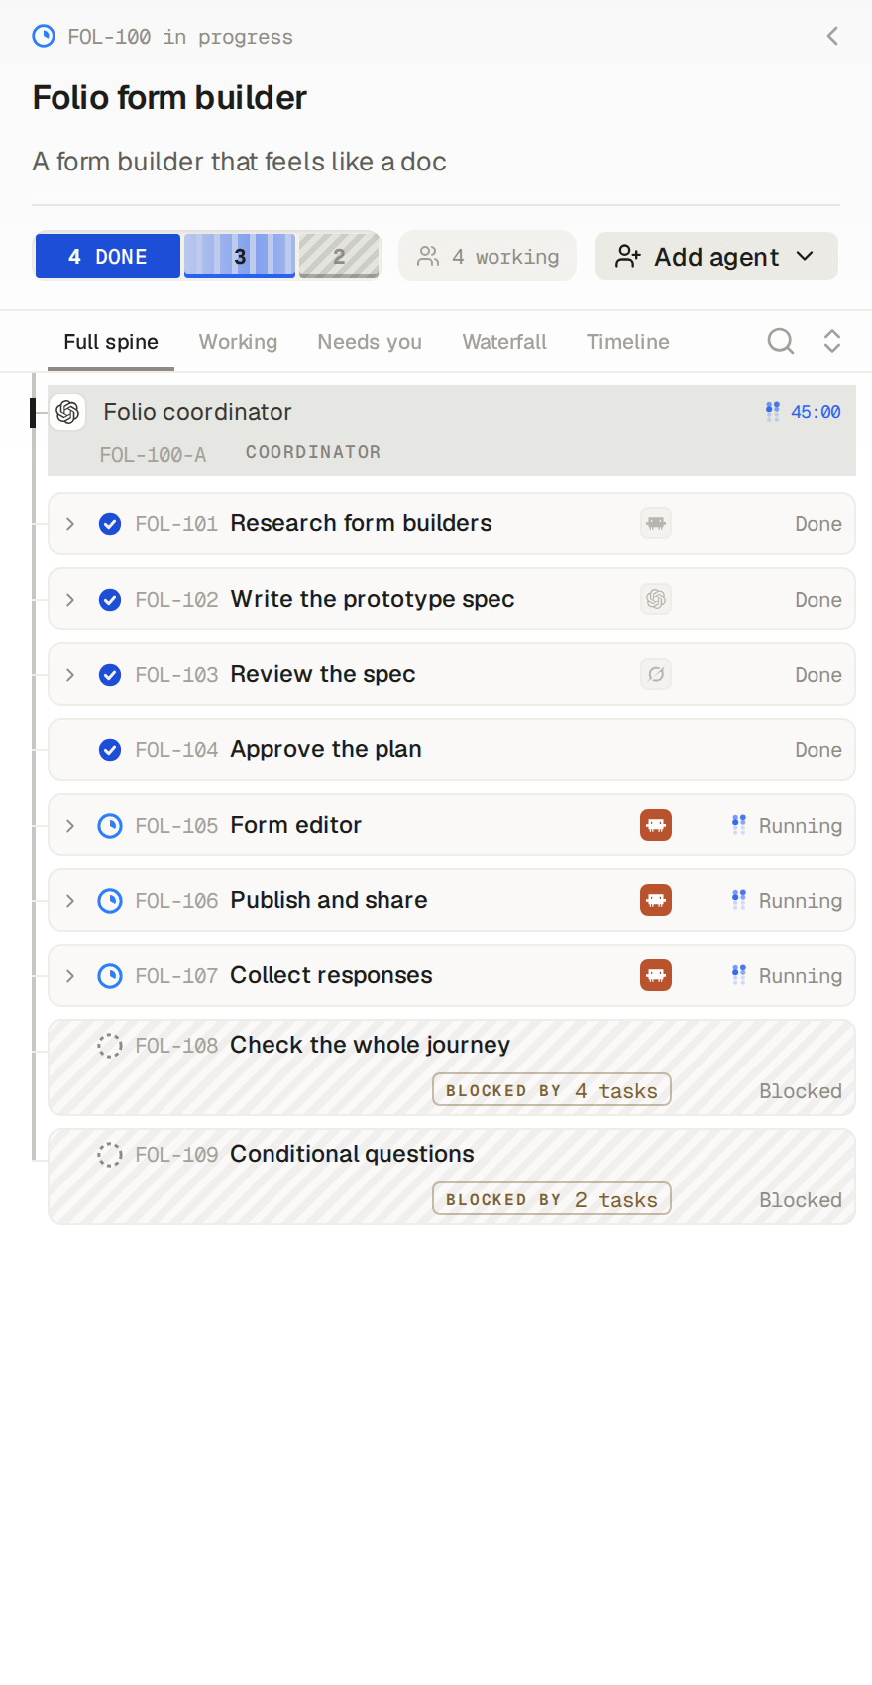Click the description 'A form builder that feels like a doc'
The width and height of the screenshot is (872, 1685).
pos(239,162)
